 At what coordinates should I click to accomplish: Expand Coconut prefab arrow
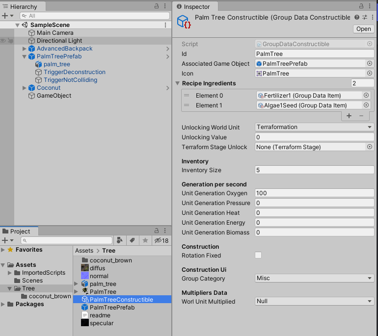(x=24, y=88)
